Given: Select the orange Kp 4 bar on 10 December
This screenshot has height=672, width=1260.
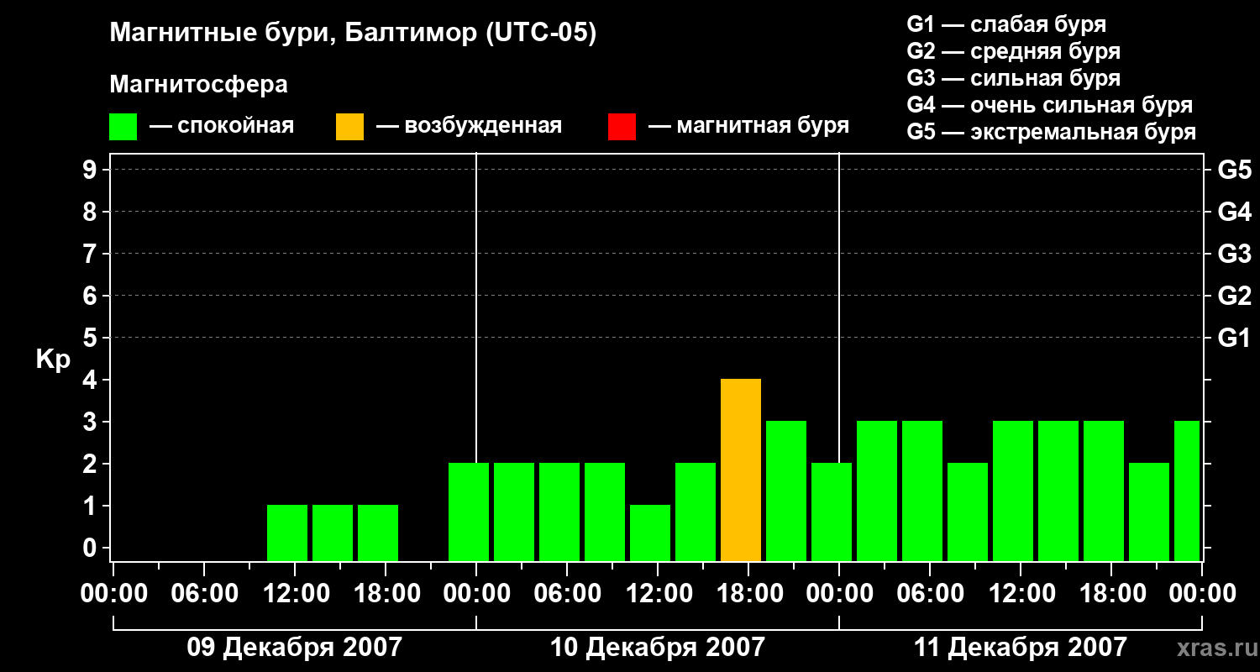Looking at the screenshot, I should (741, 470).
